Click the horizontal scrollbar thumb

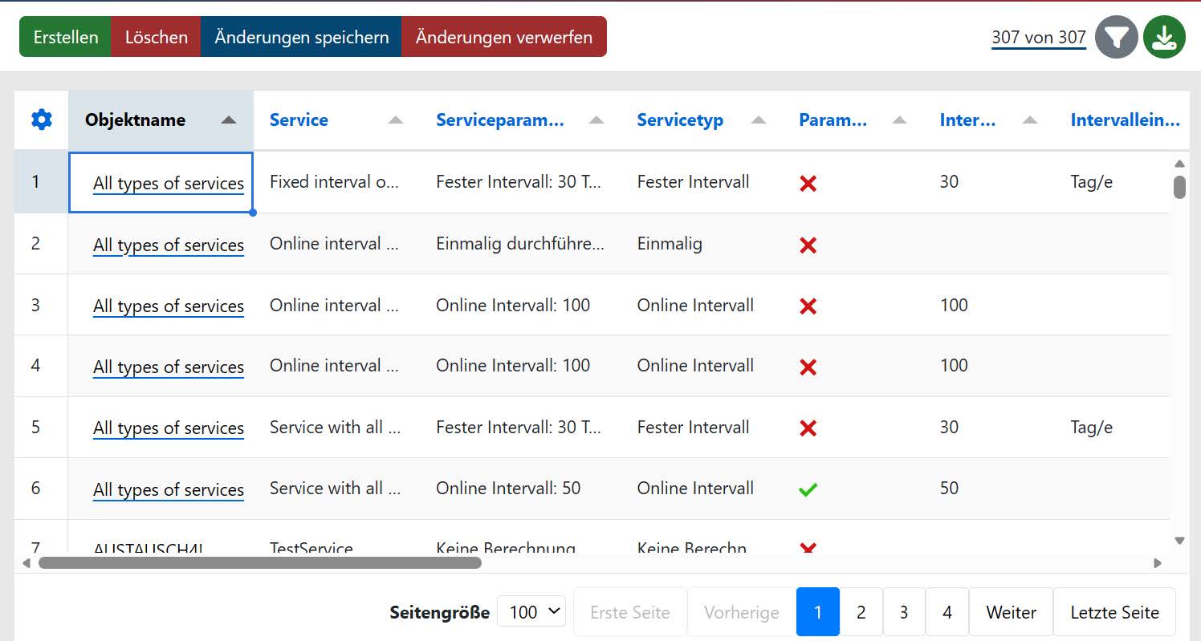[259, 563]
